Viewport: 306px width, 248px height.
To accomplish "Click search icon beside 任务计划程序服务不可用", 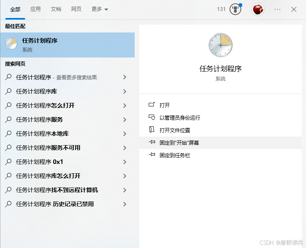I will (8, 148).
